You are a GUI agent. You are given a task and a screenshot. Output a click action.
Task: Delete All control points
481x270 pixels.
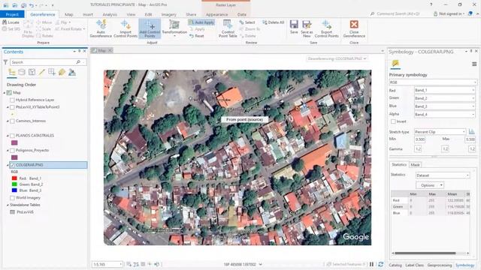274,22
